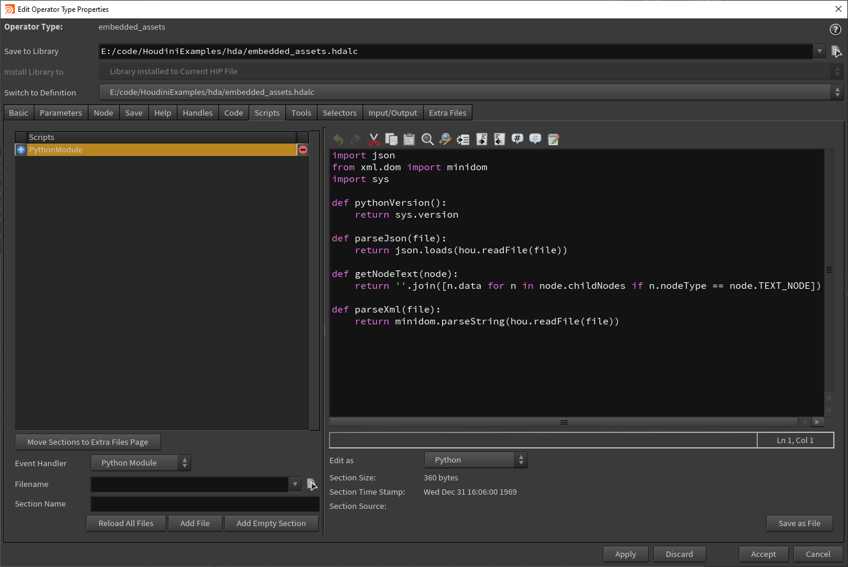Toggle the blue arrow beside PythonModule entry

coord(20,149)
